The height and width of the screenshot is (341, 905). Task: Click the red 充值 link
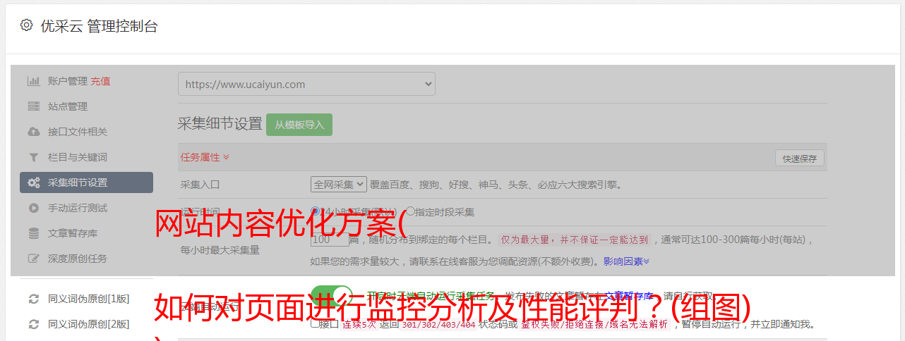pos(100,81)
